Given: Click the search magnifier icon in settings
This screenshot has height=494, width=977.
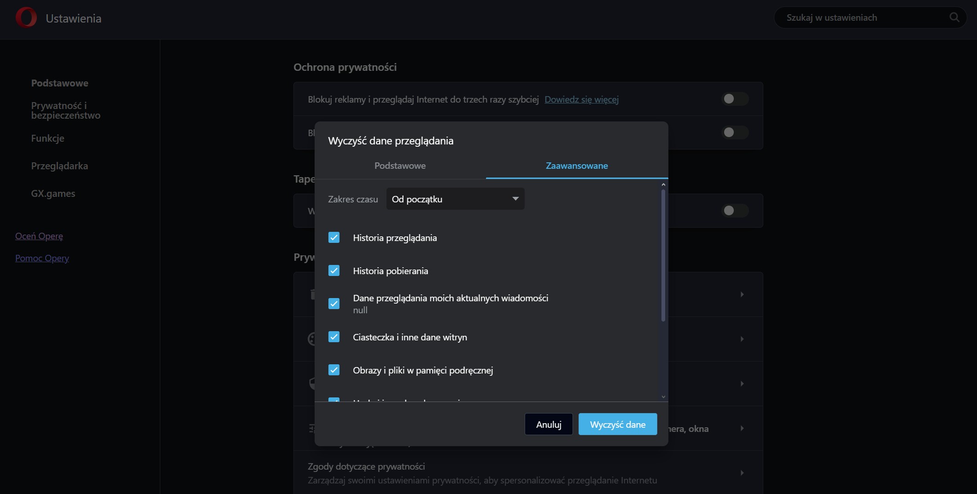Looking at the screenshot, I should [x=954, y=17].
